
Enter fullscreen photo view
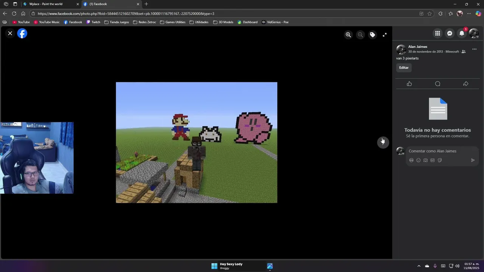coord(385,35)
